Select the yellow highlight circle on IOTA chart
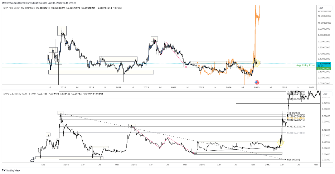Viewport: 335px width, 174px height. coord(257,63)
